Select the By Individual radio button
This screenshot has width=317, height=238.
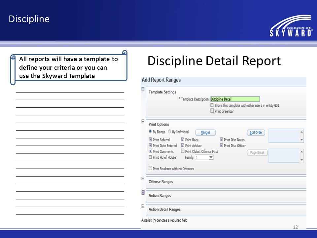(x=169, y=132)
